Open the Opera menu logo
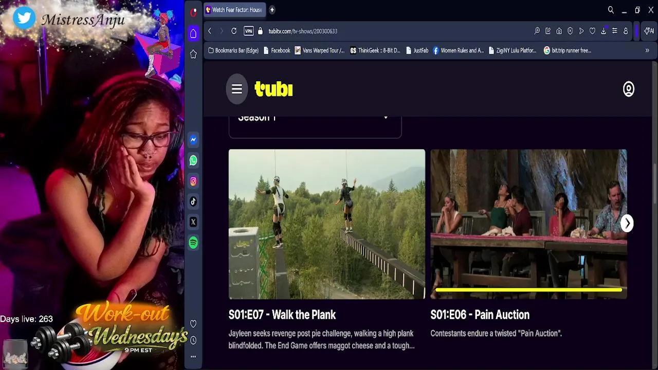658x370 pixels. coord(193,12)
